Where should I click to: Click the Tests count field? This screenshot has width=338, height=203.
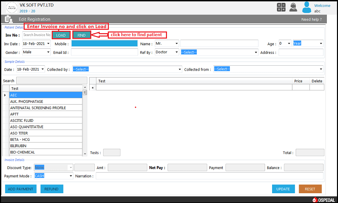[x=112, y=153]
